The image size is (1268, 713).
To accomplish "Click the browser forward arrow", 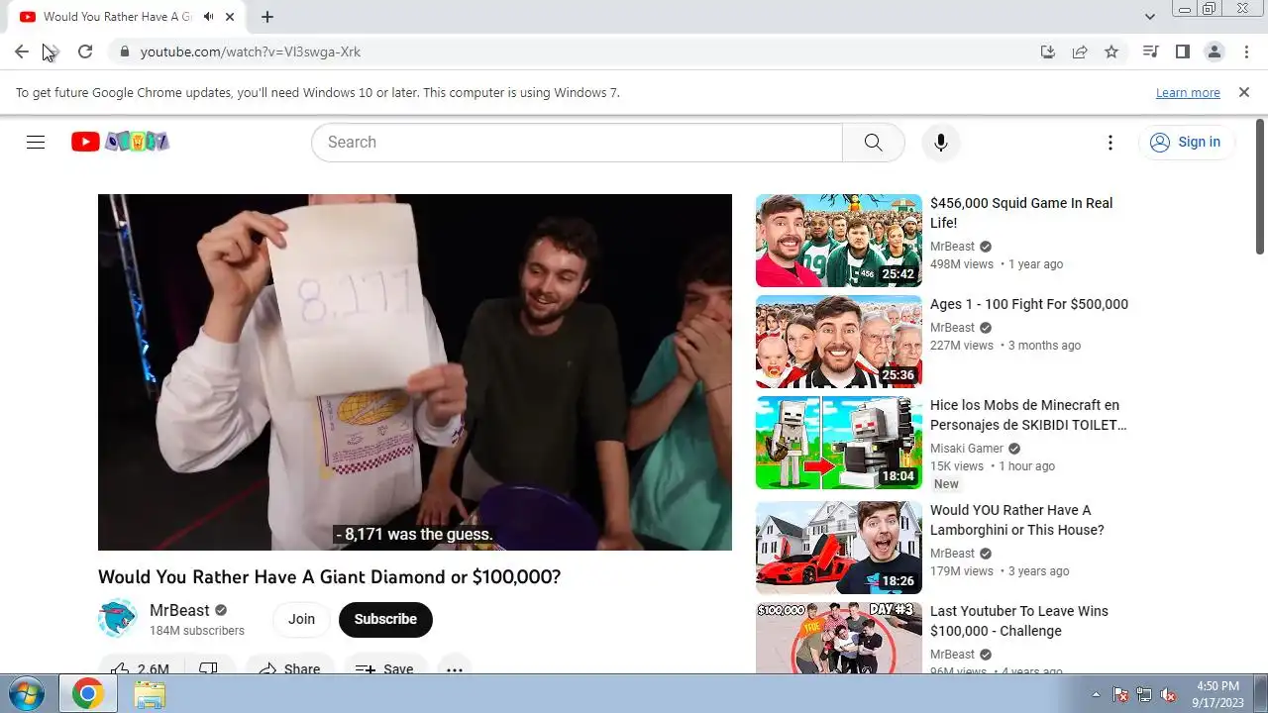I will click(x=53, y=51).
